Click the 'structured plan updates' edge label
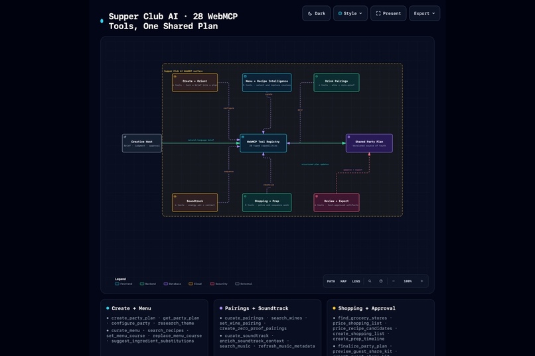 [315, 164]
